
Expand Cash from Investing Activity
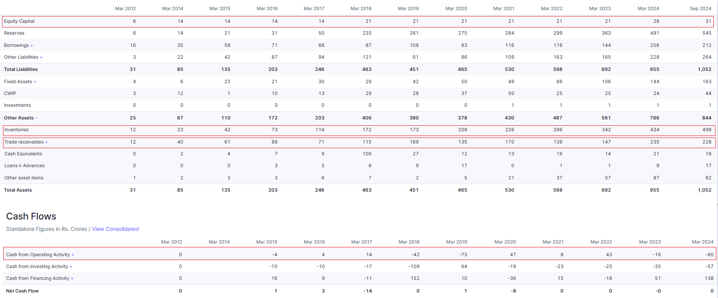coord(71,267)
